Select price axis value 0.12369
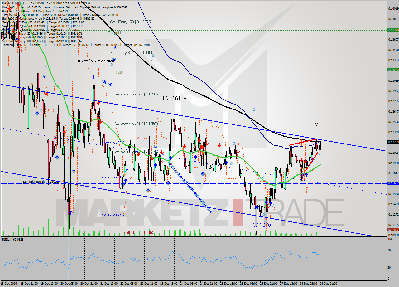Viewport: 399px width, 287px height. click(393, 132)
